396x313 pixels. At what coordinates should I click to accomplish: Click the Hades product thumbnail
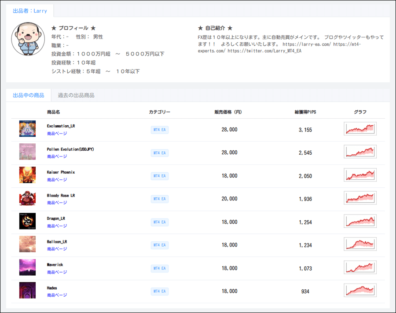coord(27,291)
